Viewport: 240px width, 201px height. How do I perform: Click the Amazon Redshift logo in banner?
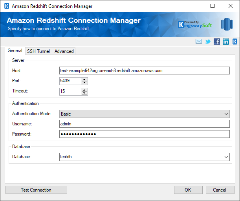click(227, 24)
